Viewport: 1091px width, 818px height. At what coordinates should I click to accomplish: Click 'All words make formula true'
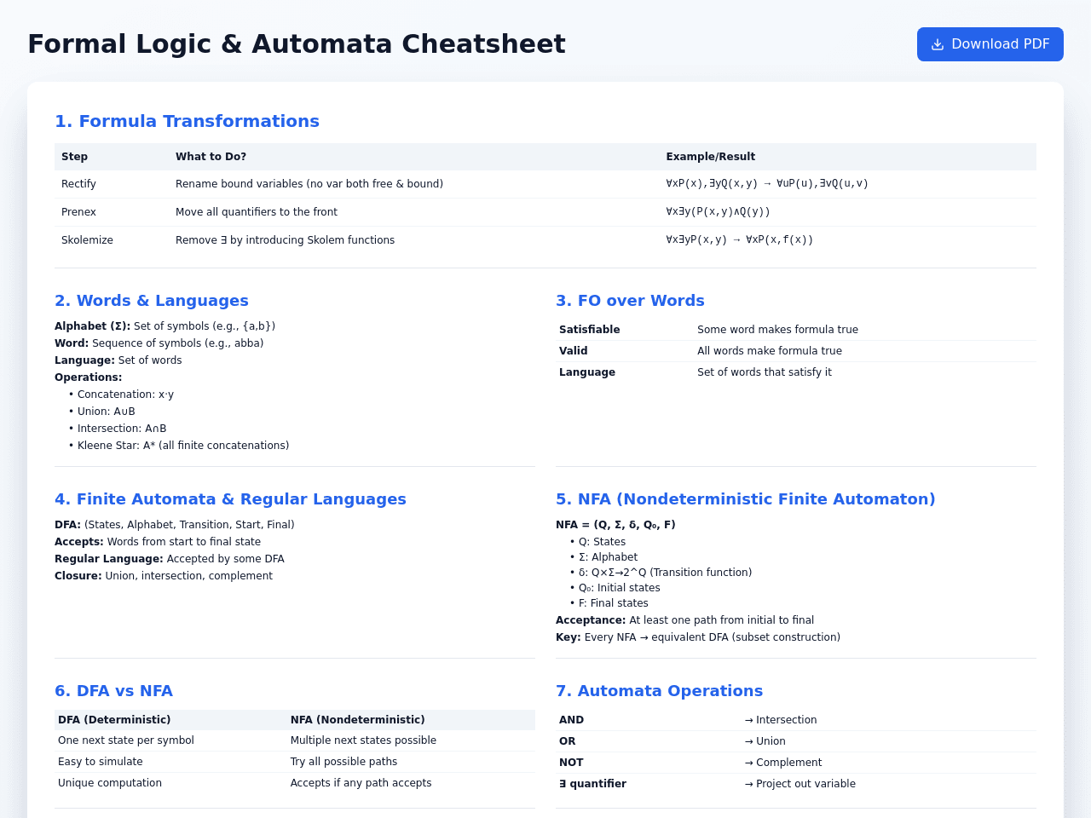pyautogui.click(x=770, y=351)
